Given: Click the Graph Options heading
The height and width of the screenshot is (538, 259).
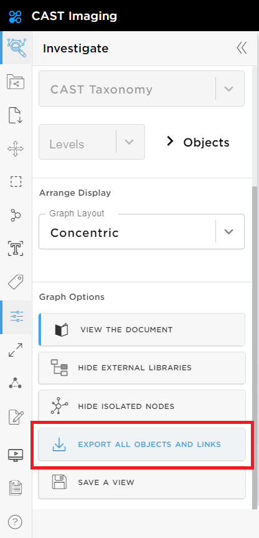Looking at the screenshot, I should click(72, 297).
